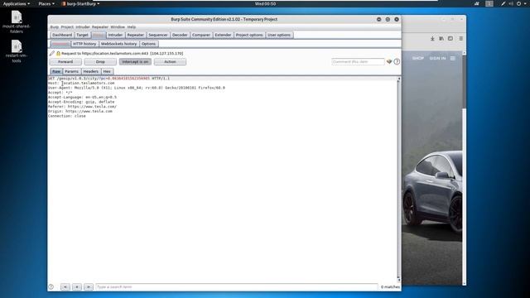Click SIGN IN link on Tesla page

point(437,59)
